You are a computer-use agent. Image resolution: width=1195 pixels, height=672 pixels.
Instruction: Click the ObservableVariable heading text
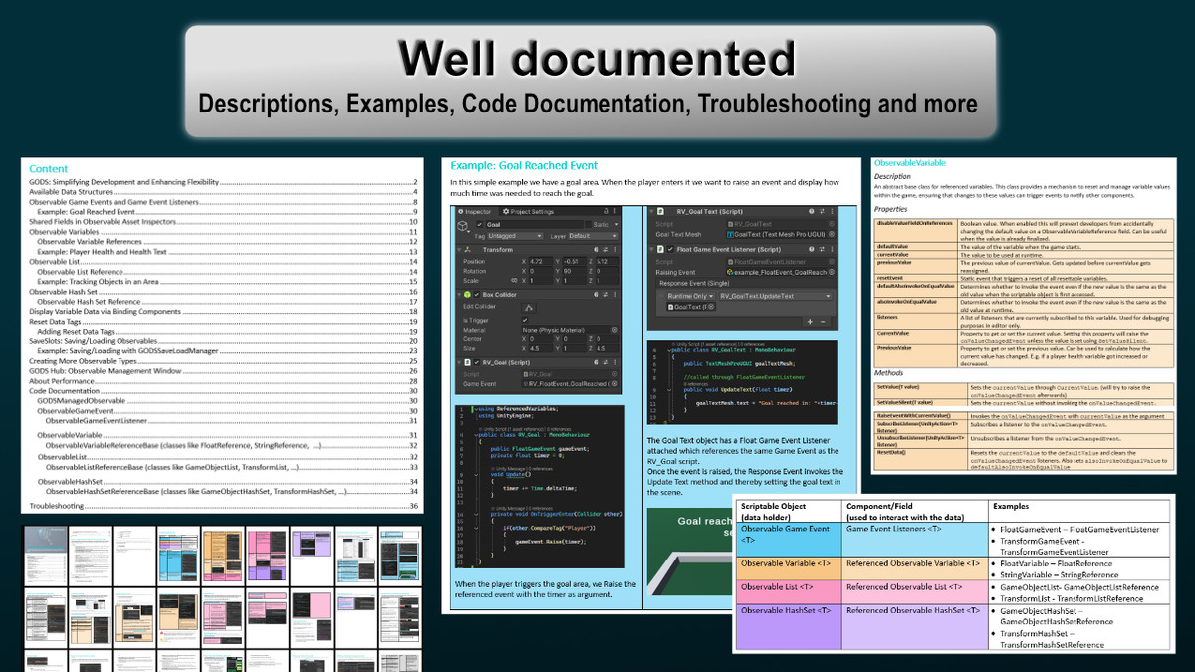(909, 162)
